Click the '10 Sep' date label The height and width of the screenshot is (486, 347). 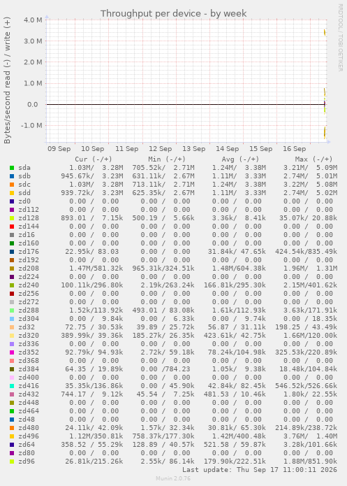[x=93, y=149]
